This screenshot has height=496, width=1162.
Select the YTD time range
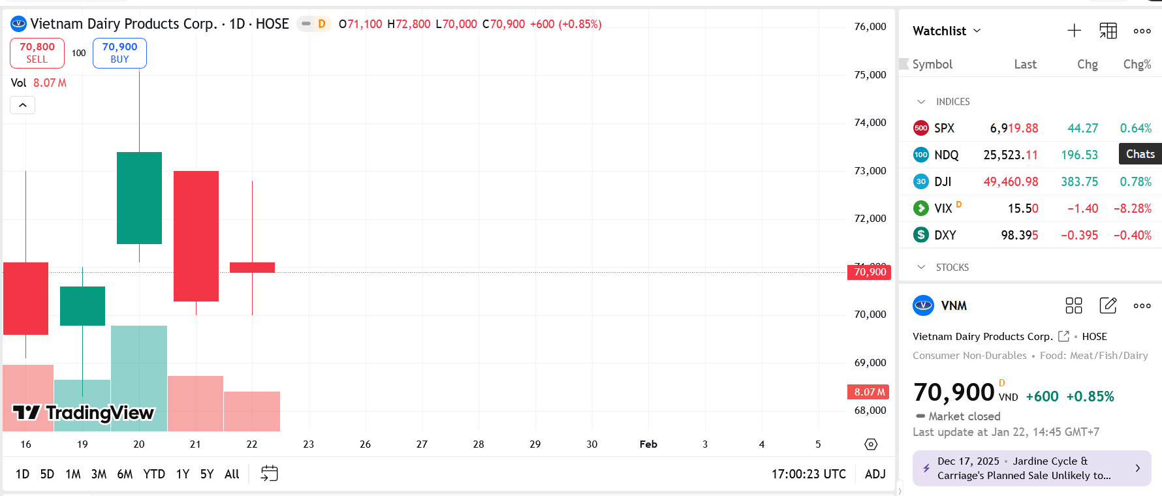154,474
